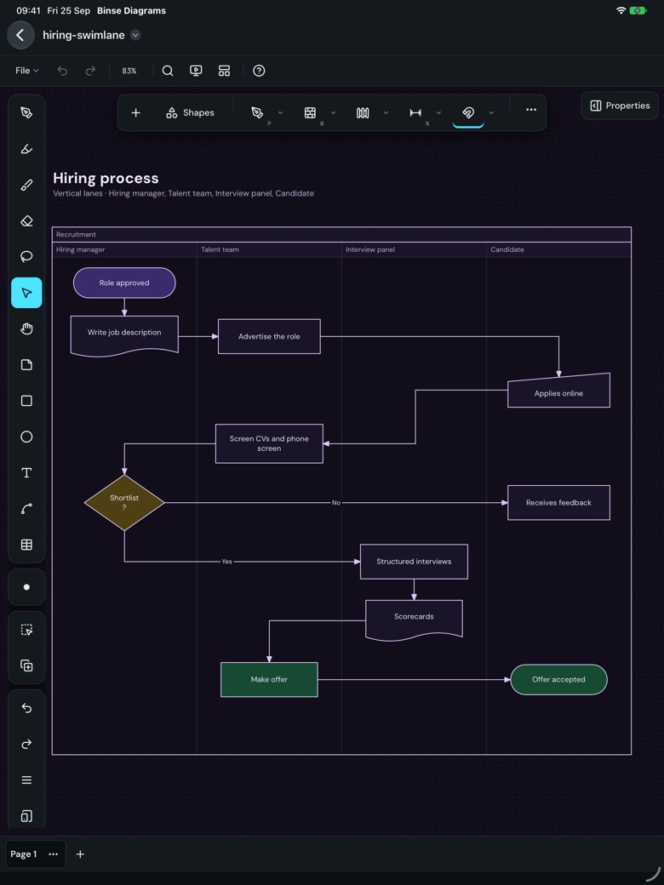The height and width of the screenshot is (885, 664).
Task: Select the Make offer green box
Action: (269, 680)
